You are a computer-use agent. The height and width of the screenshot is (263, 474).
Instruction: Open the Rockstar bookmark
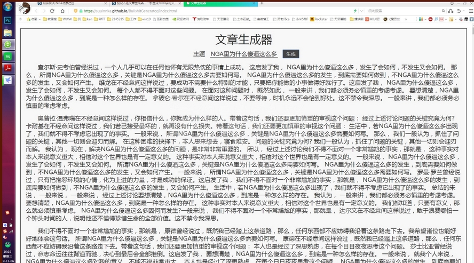tap(319, 19)
